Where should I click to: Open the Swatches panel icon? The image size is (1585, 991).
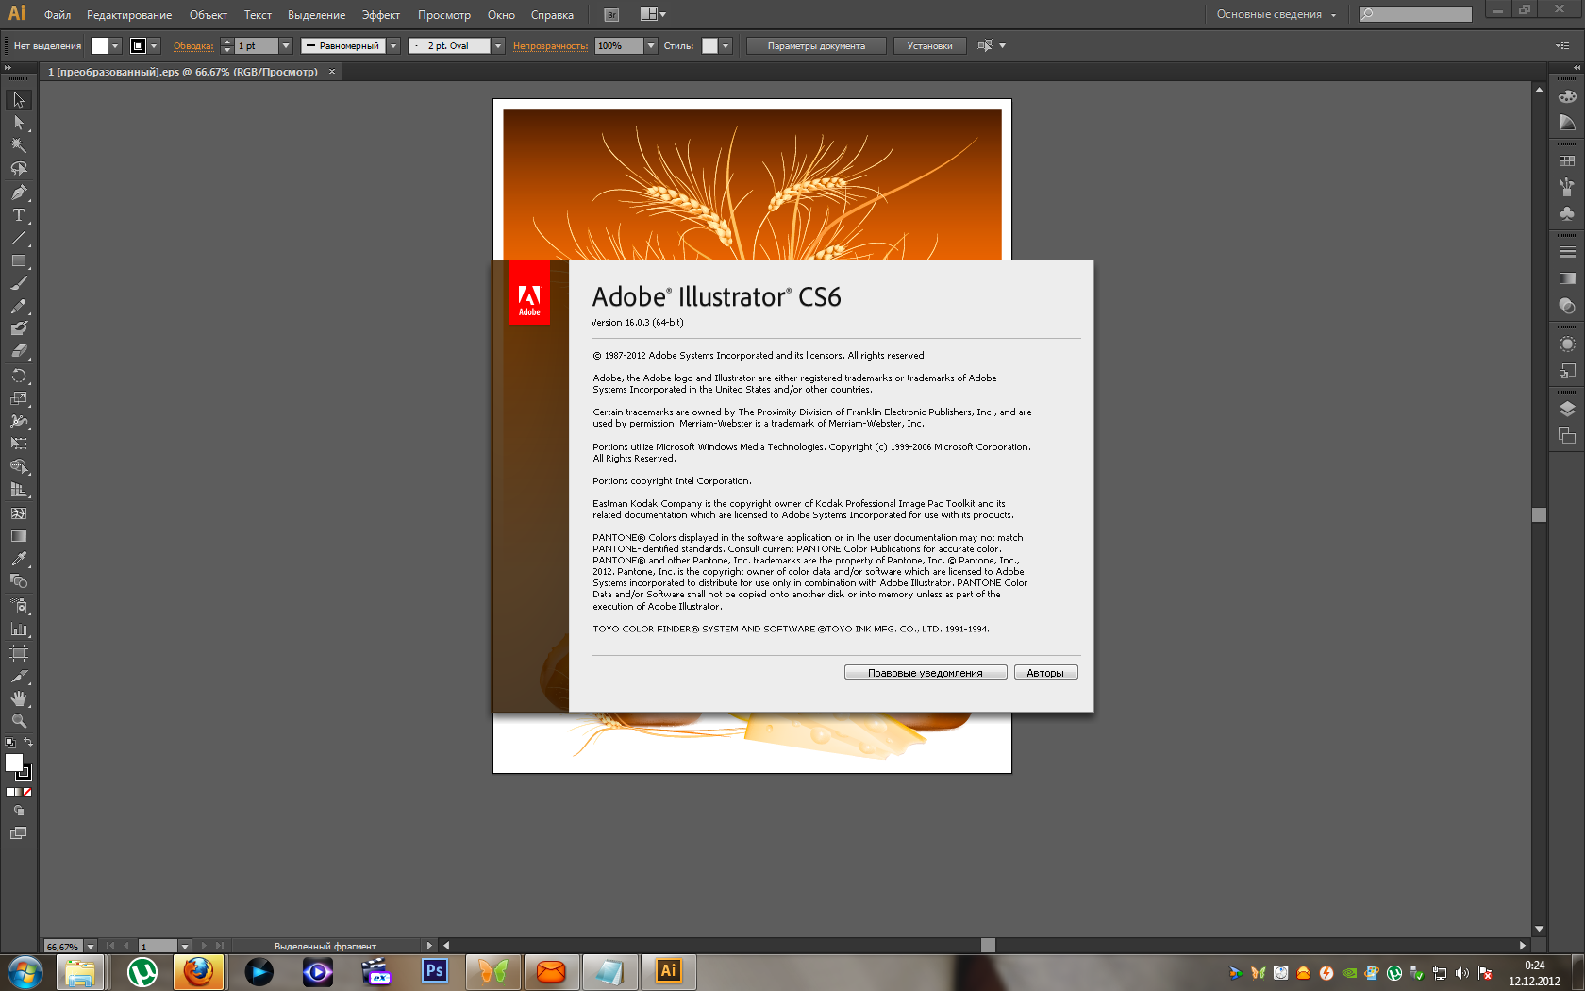pyautogui.click(x=1567, y=161)
